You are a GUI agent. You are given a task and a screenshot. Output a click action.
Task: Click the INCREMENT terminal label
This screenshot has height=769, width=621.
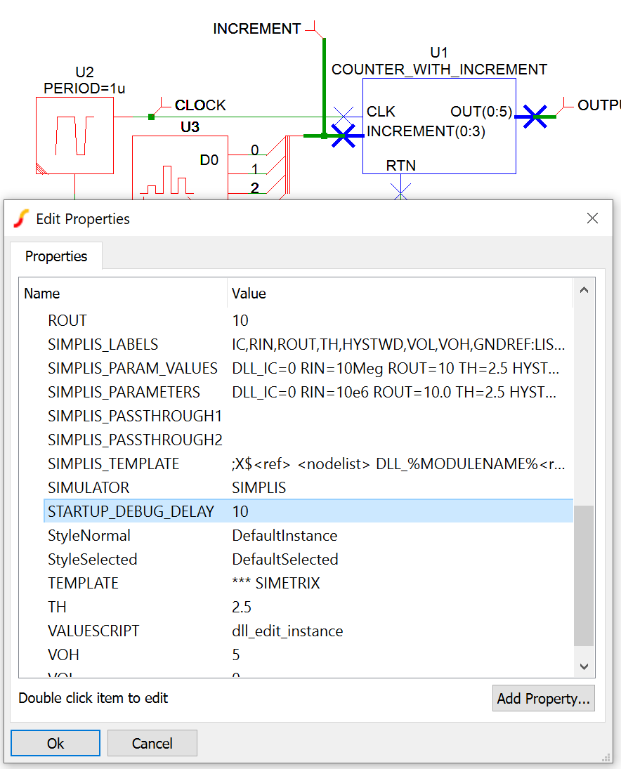click(x=257, y=29)
